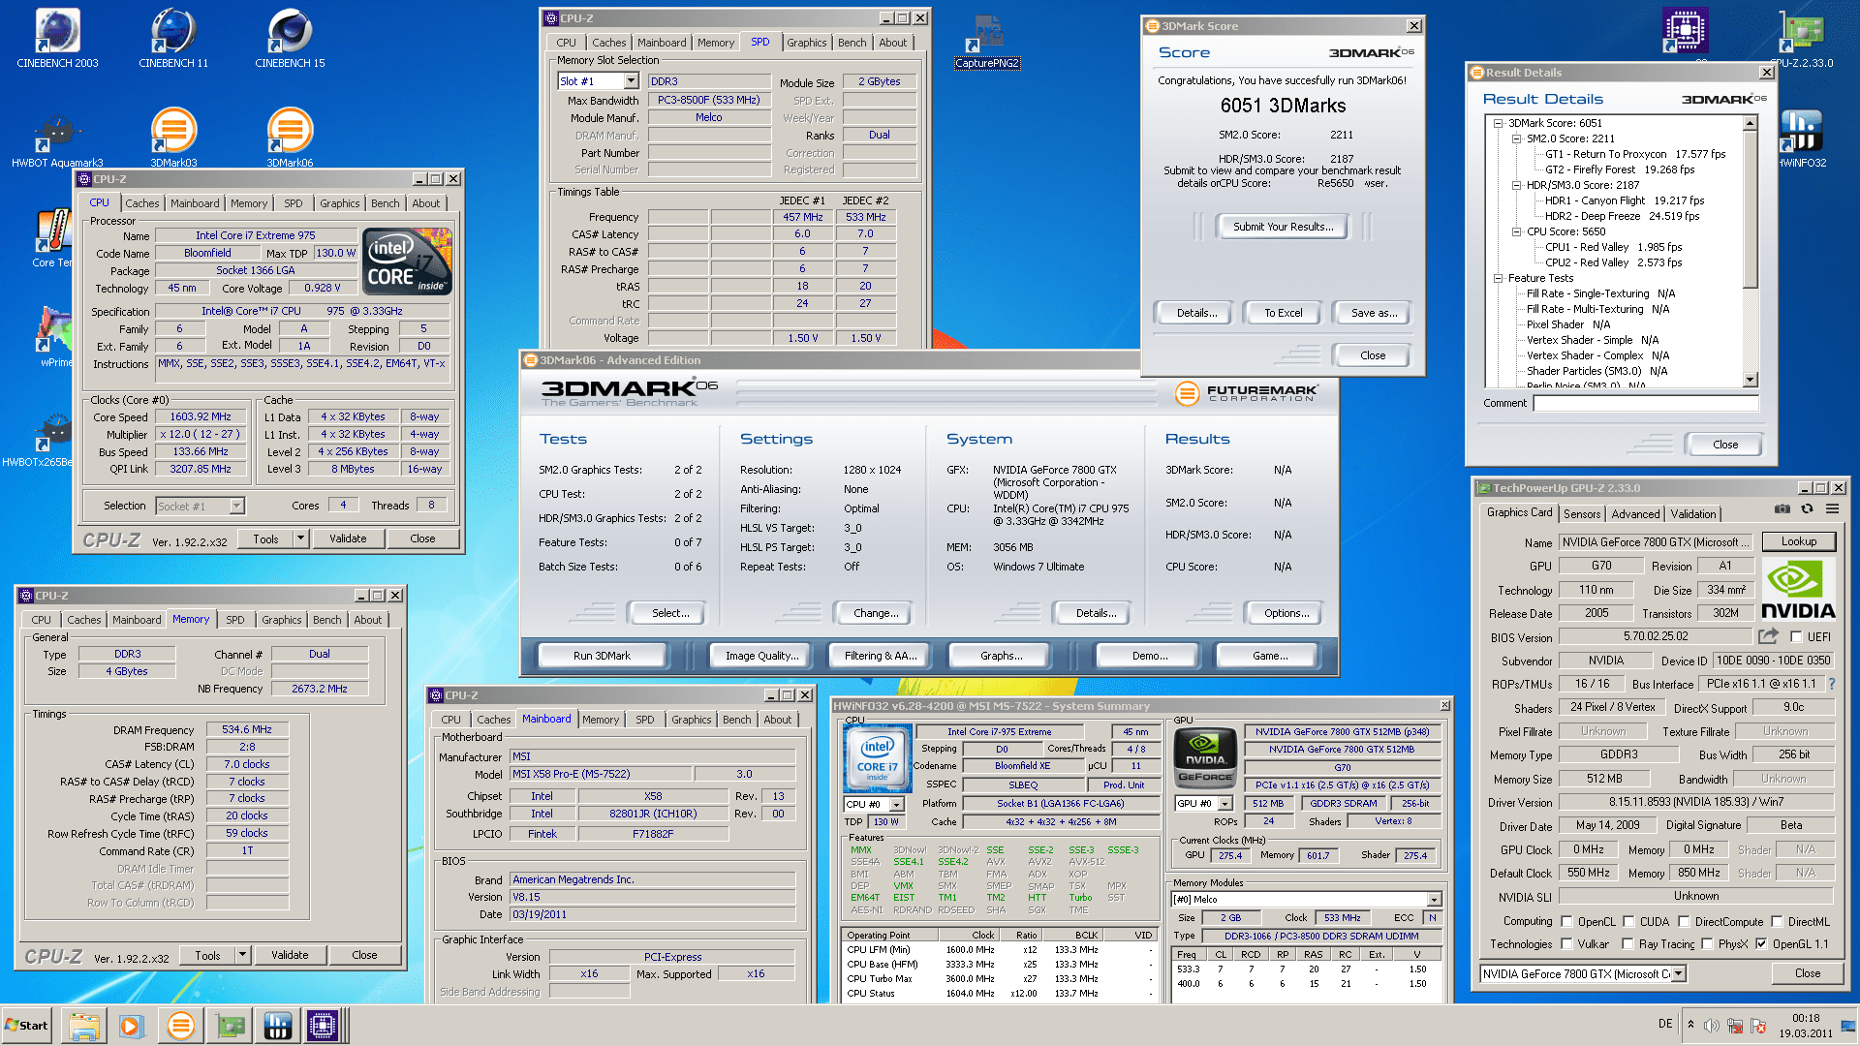
Task: Click the Bus Interface question mark in GPU-Z
Action: [x=1832, y=684]
